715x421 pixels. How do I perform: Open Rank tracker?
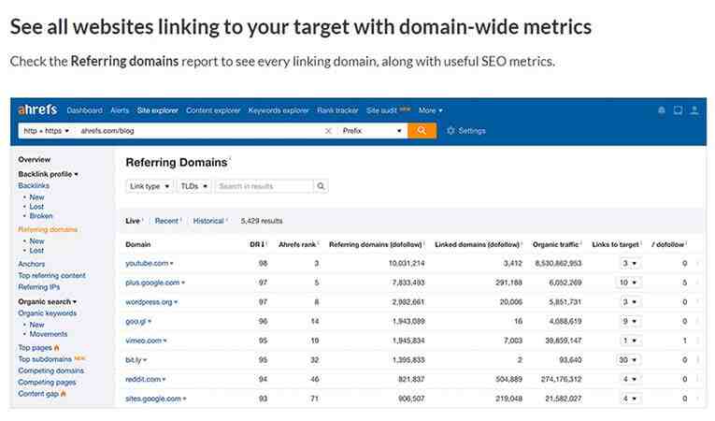click(337, 110)
